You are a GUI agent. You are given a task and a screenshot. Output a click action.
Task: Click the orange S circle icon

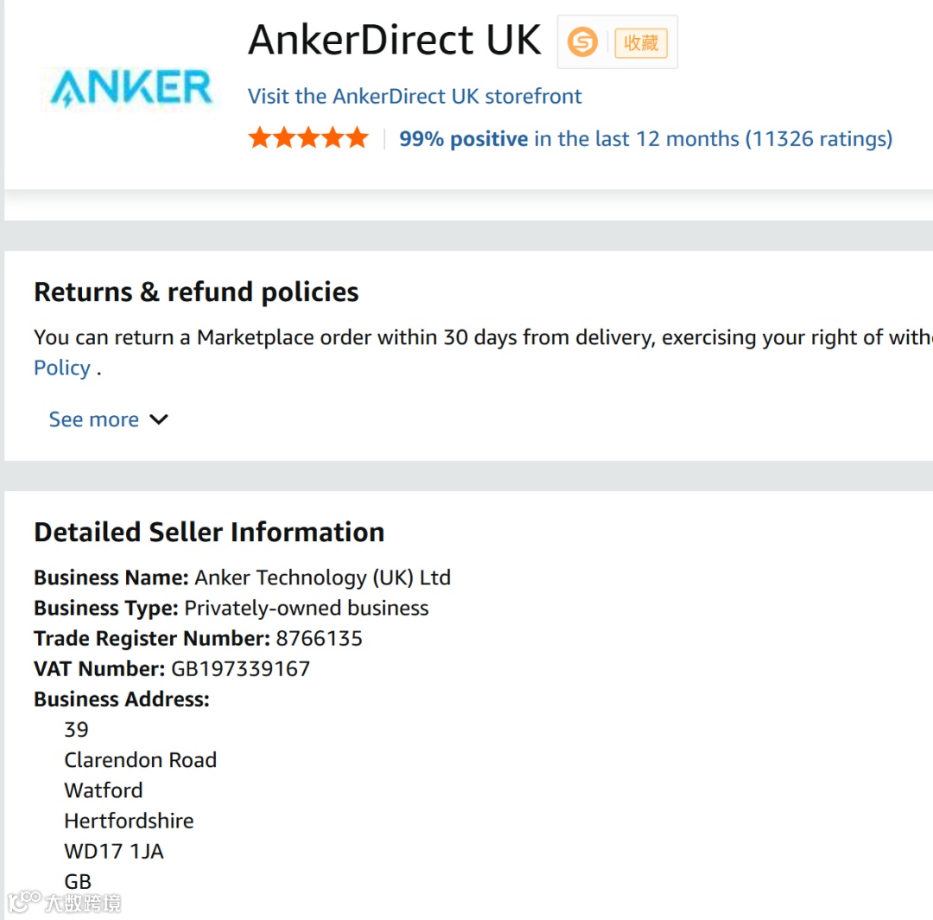[582, 42]
